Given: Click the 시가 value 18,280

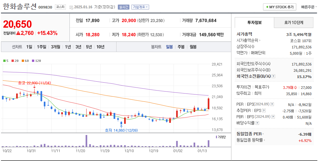Looking at the screenshot, I should click(x=93, y=35).
